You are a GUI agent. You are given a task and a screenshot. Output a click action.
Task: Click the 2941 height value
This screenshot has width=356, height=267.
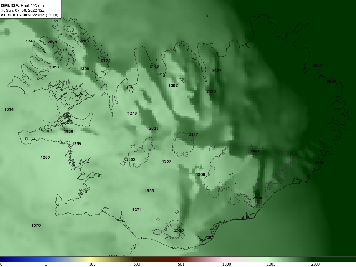(331, 82)
